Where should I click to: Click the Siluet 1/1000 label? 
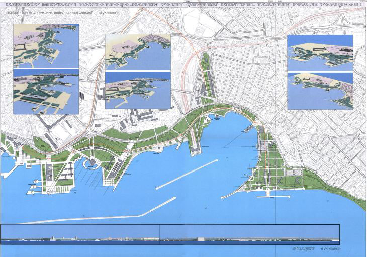316,249
